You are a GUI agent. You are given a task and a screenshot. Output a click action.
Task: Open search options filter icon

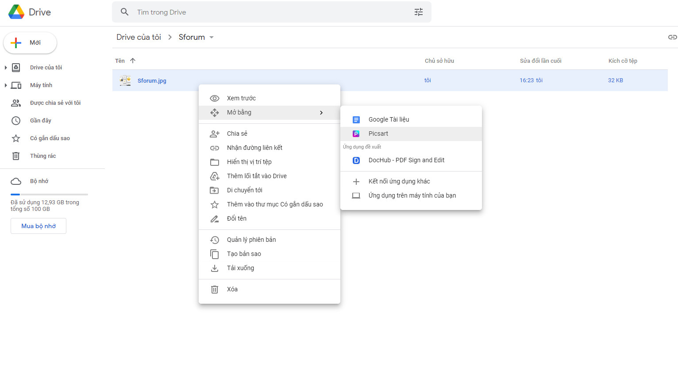(x=418, y=12)
